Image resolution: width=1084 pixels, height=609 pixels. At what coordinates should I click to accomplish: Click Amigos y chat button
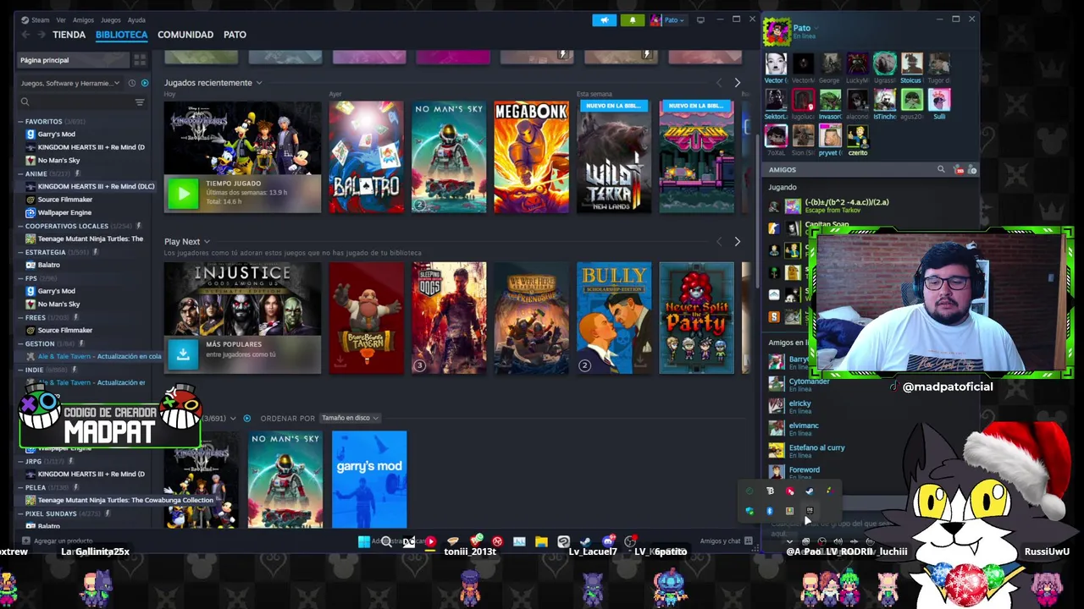point(726,540)
